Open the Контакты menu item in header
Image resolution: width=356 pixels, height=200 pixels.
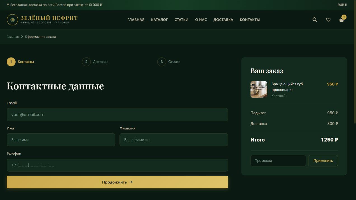click(250, 20)
